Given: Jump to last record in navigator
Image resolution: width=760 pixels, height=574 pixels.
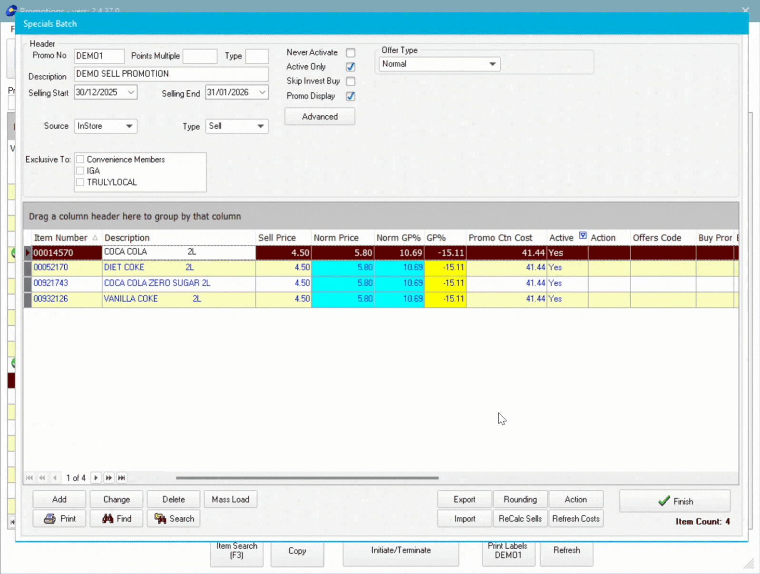Looking at the screenshot, I should click(x=122, y=478).
